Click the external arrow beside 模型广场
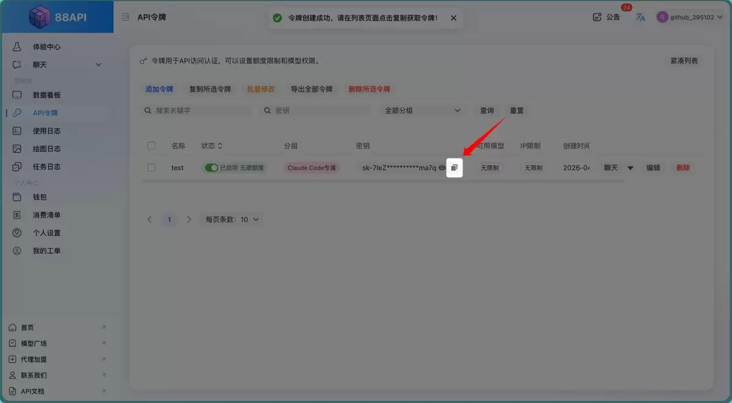732x403 pixels. (103, 343)
